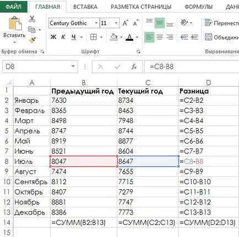This screenshot has height=237, width=239.
Task: Click cell containing 8647
Action: coord(148,162)
